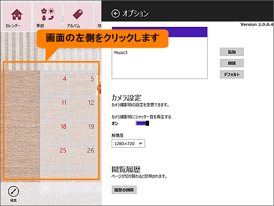
Task: Go back using the Options back arrow
Action: (115, 14)
